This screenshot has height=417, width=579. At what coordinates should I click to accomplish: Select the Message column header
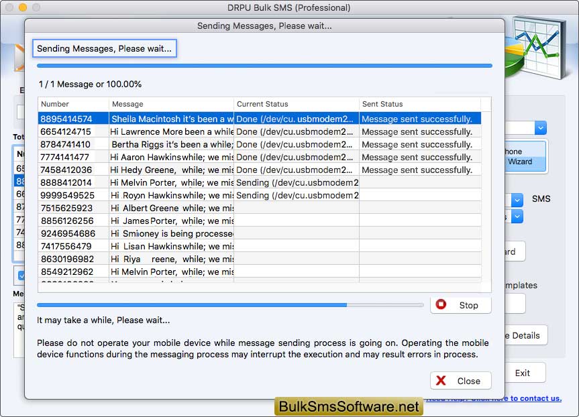(171, 104)
